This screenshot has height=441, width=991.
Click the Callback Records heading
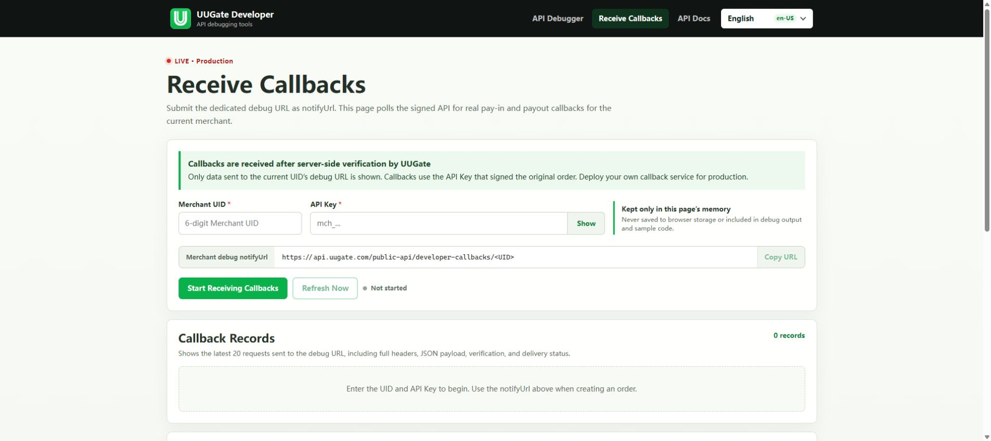[226, 338]
